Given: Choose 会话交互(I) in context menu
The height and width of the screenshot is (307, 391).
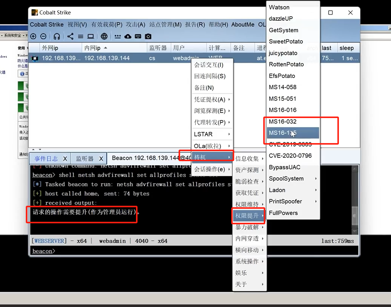Looking at the screenshot, I should click(x=212, y=65).
